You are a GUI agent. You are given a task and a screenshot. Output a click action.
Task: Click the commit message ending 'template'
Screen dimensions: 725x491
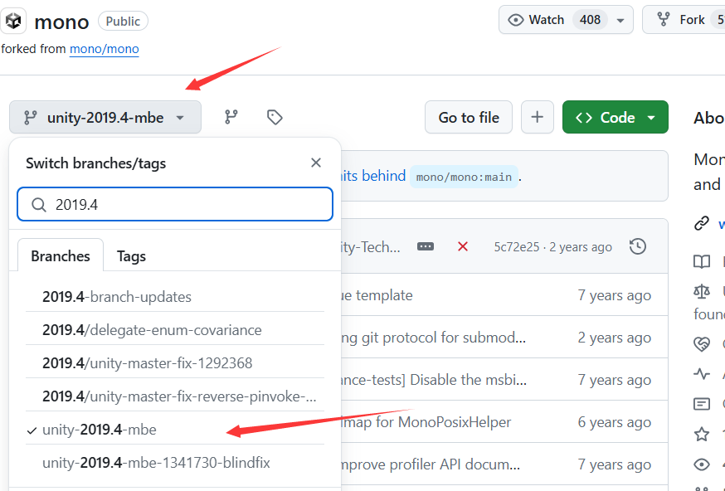[377, 295]
